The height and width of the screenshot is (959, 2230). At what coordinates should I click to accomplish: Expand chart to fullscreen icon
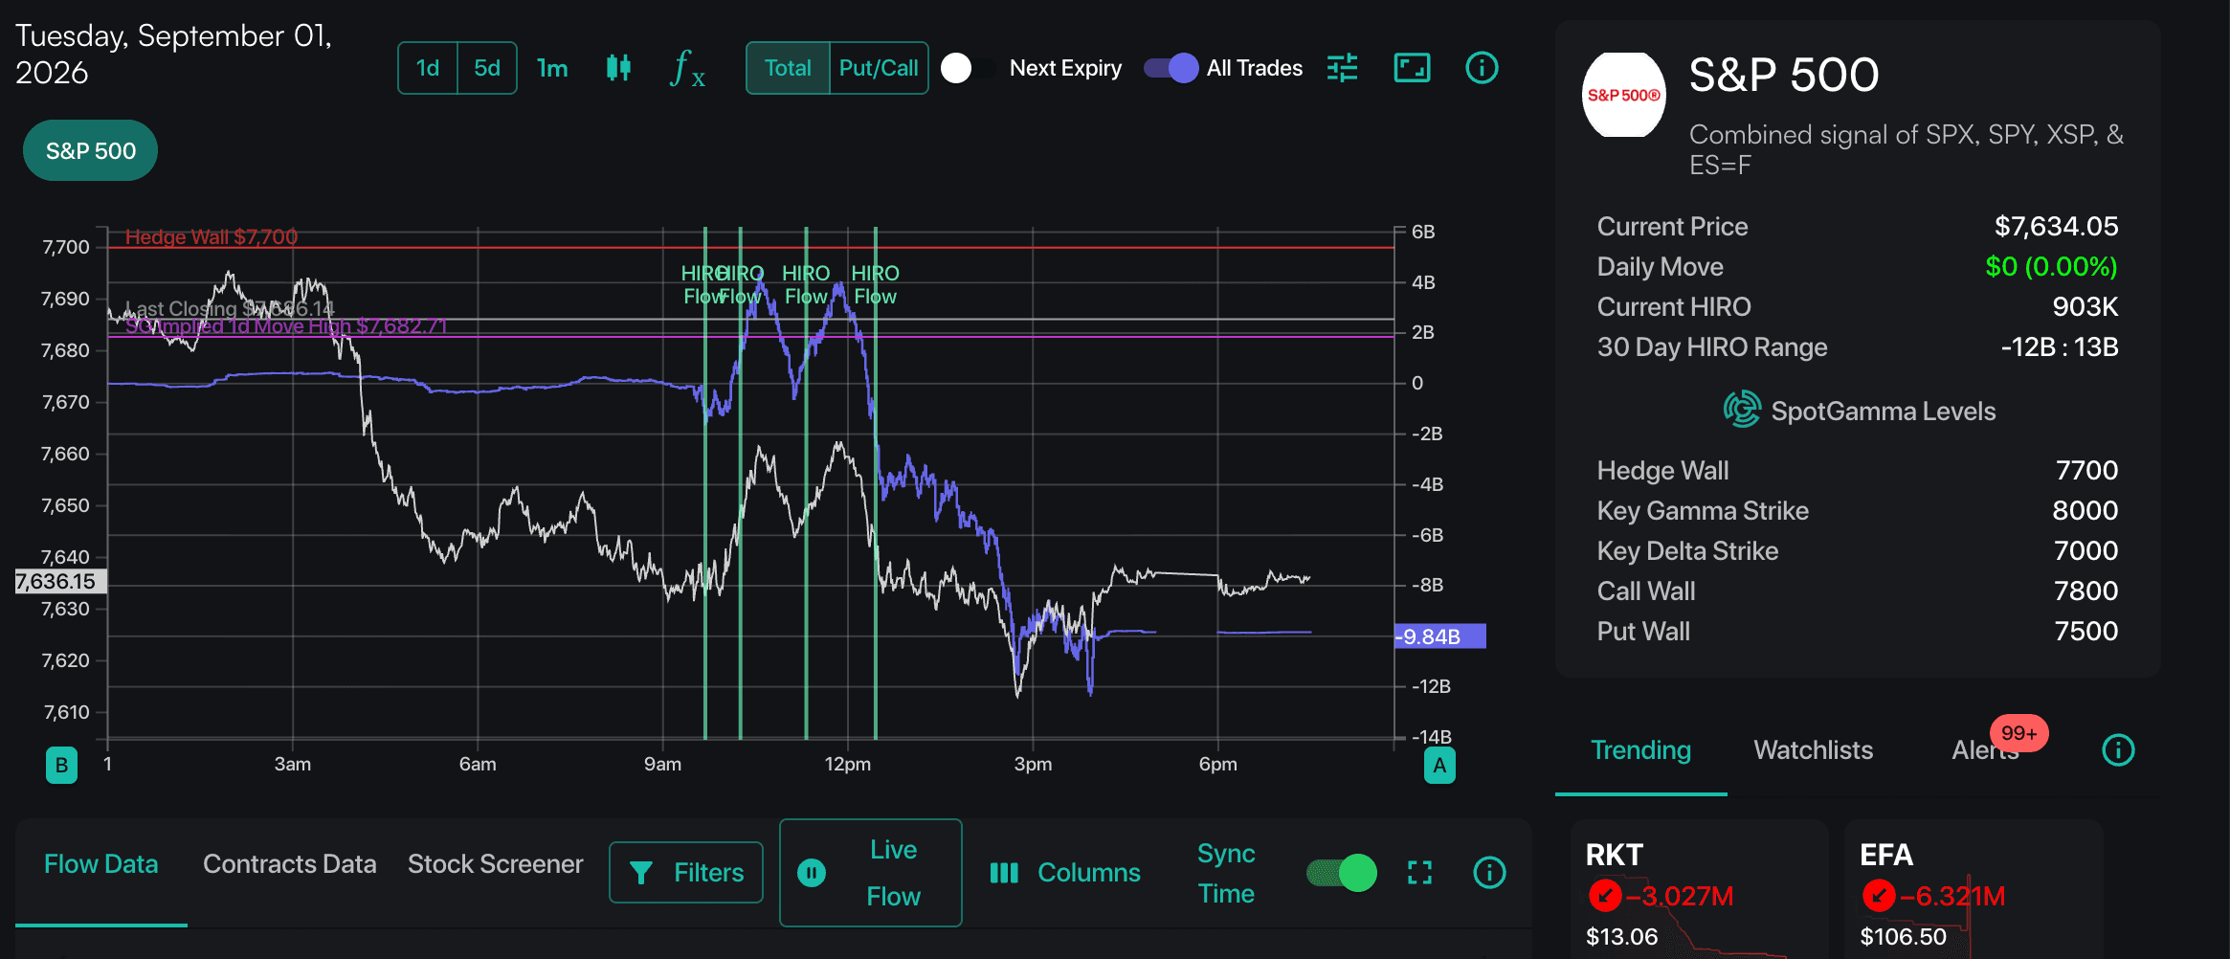1412,68
